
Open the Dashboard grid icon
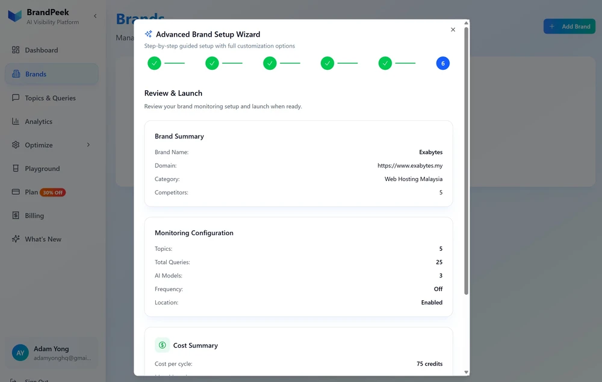click(x=16, y=50)
